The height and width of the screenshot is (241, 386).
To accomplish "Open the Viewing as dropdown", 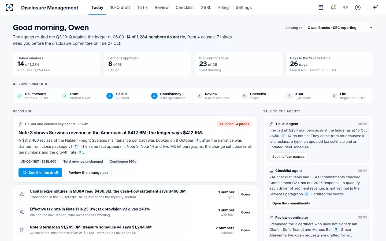I will (339, 28).
